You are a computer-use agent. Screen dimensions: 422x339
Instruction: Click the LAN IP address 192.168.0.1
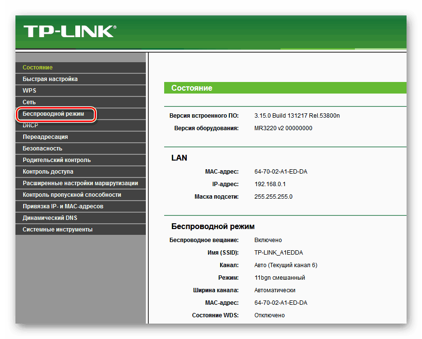click(x=270, y=184)
